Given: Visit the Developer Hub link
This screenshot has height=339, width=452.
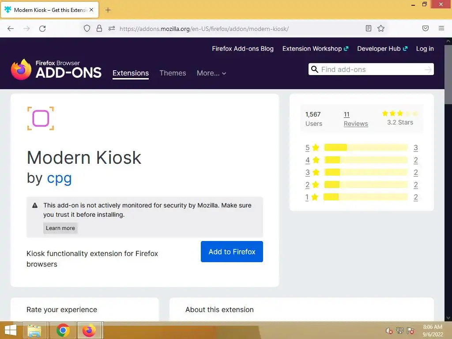Looking at the screenshot, I should pyautogui.click(x=382, y=49).
